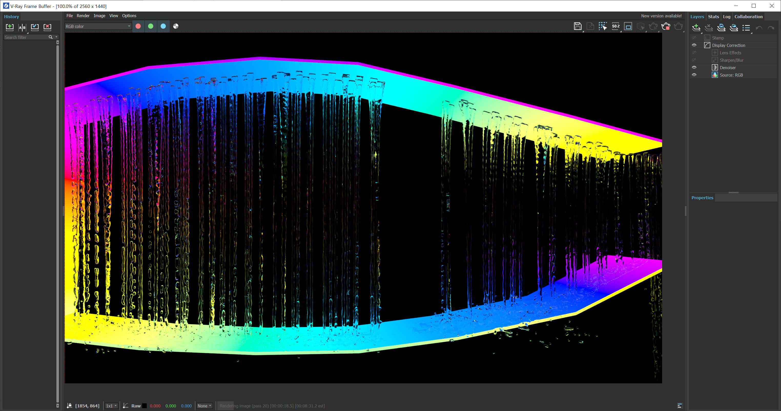Click the create layer icon in Layers
781x411 pixels.
[696, 28]
